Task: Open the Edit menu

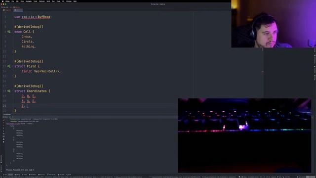Action: (17, 1)
